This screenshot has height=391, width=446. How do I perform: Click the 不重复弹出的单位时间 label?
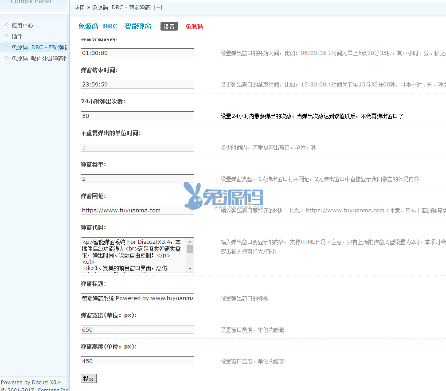110,133
